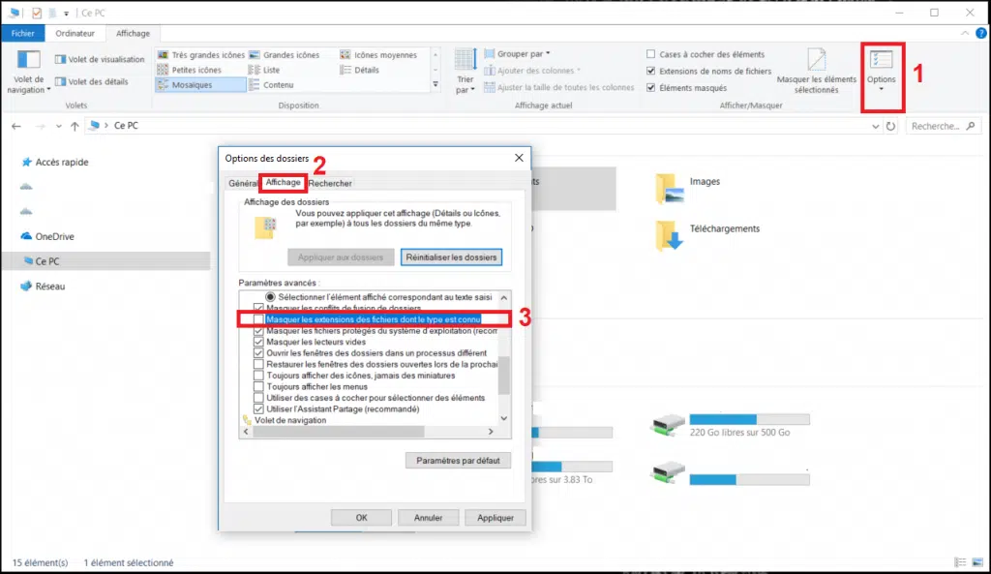Click horizontal scrollbar in settings list
Screen dimensions: 991x574
pos(338,431)
